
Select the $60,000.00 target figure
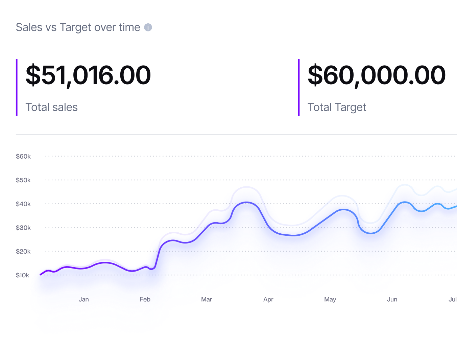click(x=377, y=75)
